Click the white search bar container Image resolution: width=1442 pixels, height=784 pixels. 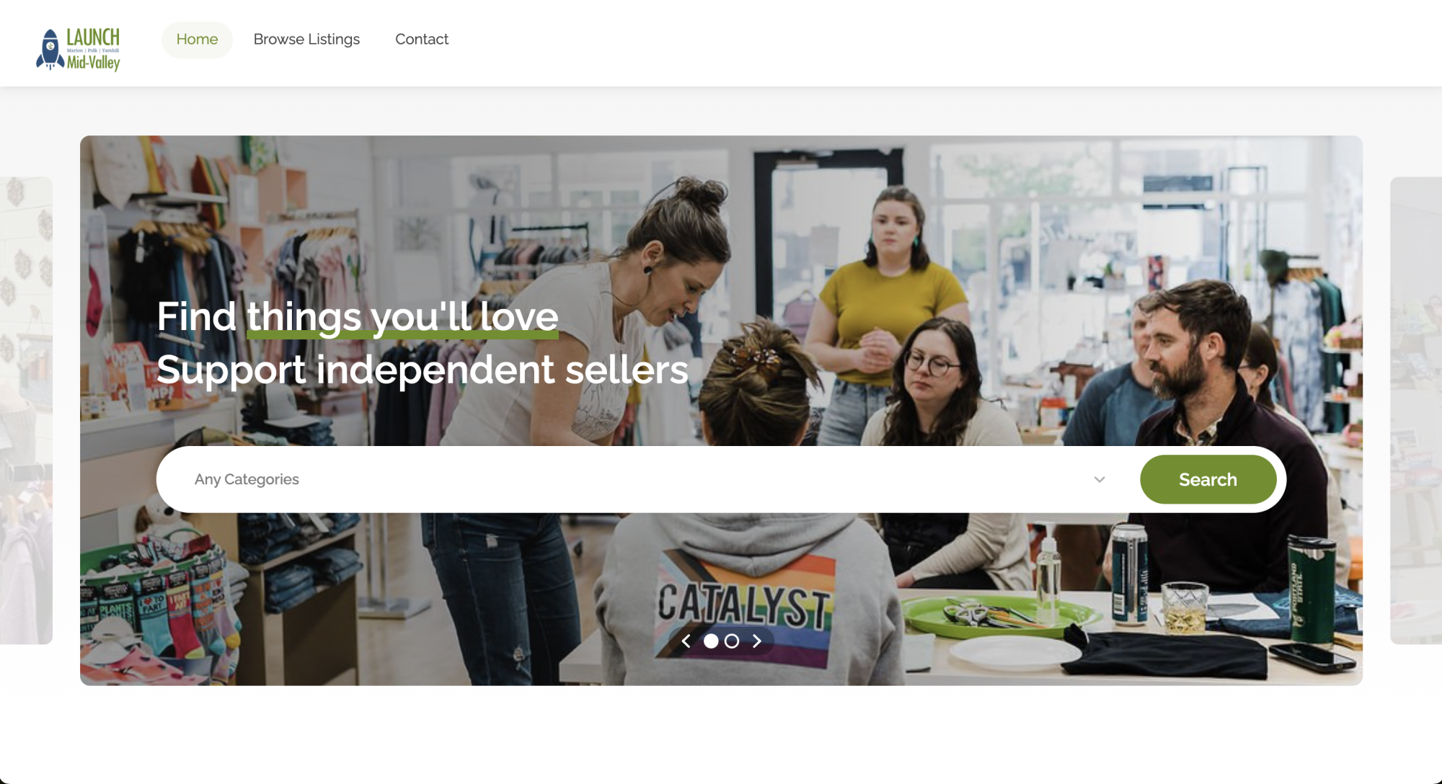coord(721,479)
